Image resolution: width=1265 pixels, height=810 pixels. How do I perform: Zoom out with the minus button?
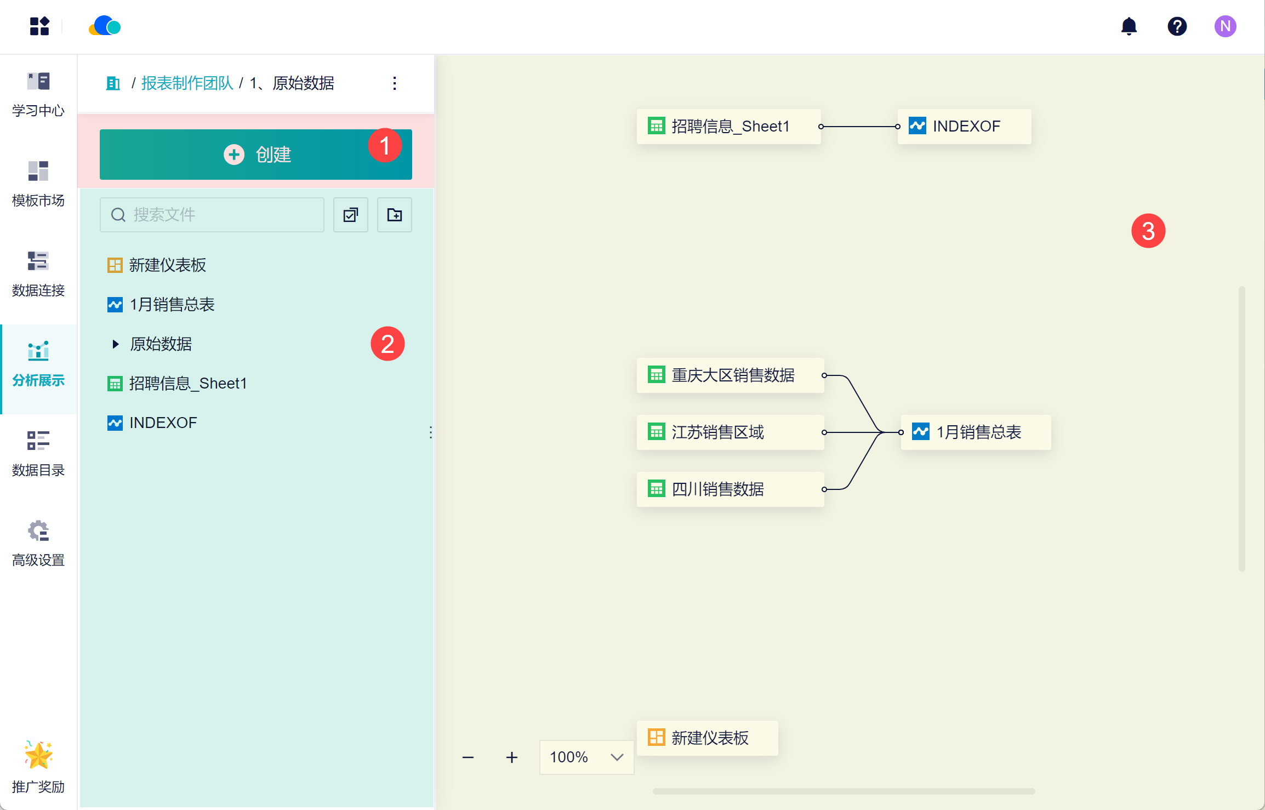pyautogui.click(x=468, y=757)
